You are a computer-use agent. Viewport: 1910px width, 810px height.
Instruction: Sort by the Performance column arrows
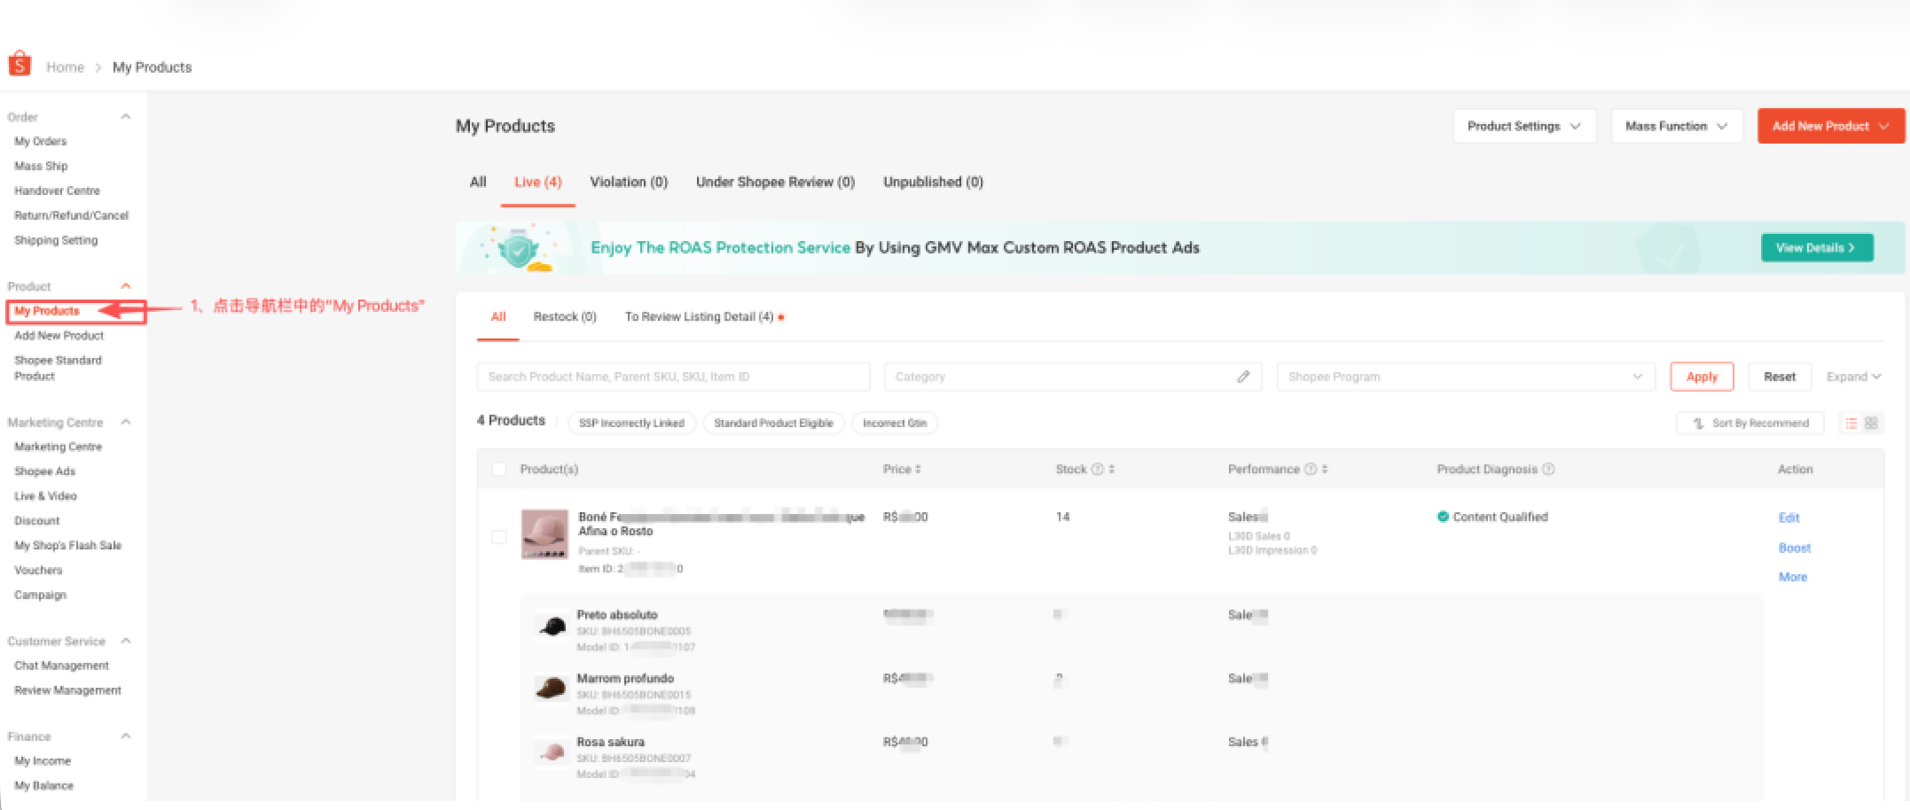click(x=1325, y=470)
